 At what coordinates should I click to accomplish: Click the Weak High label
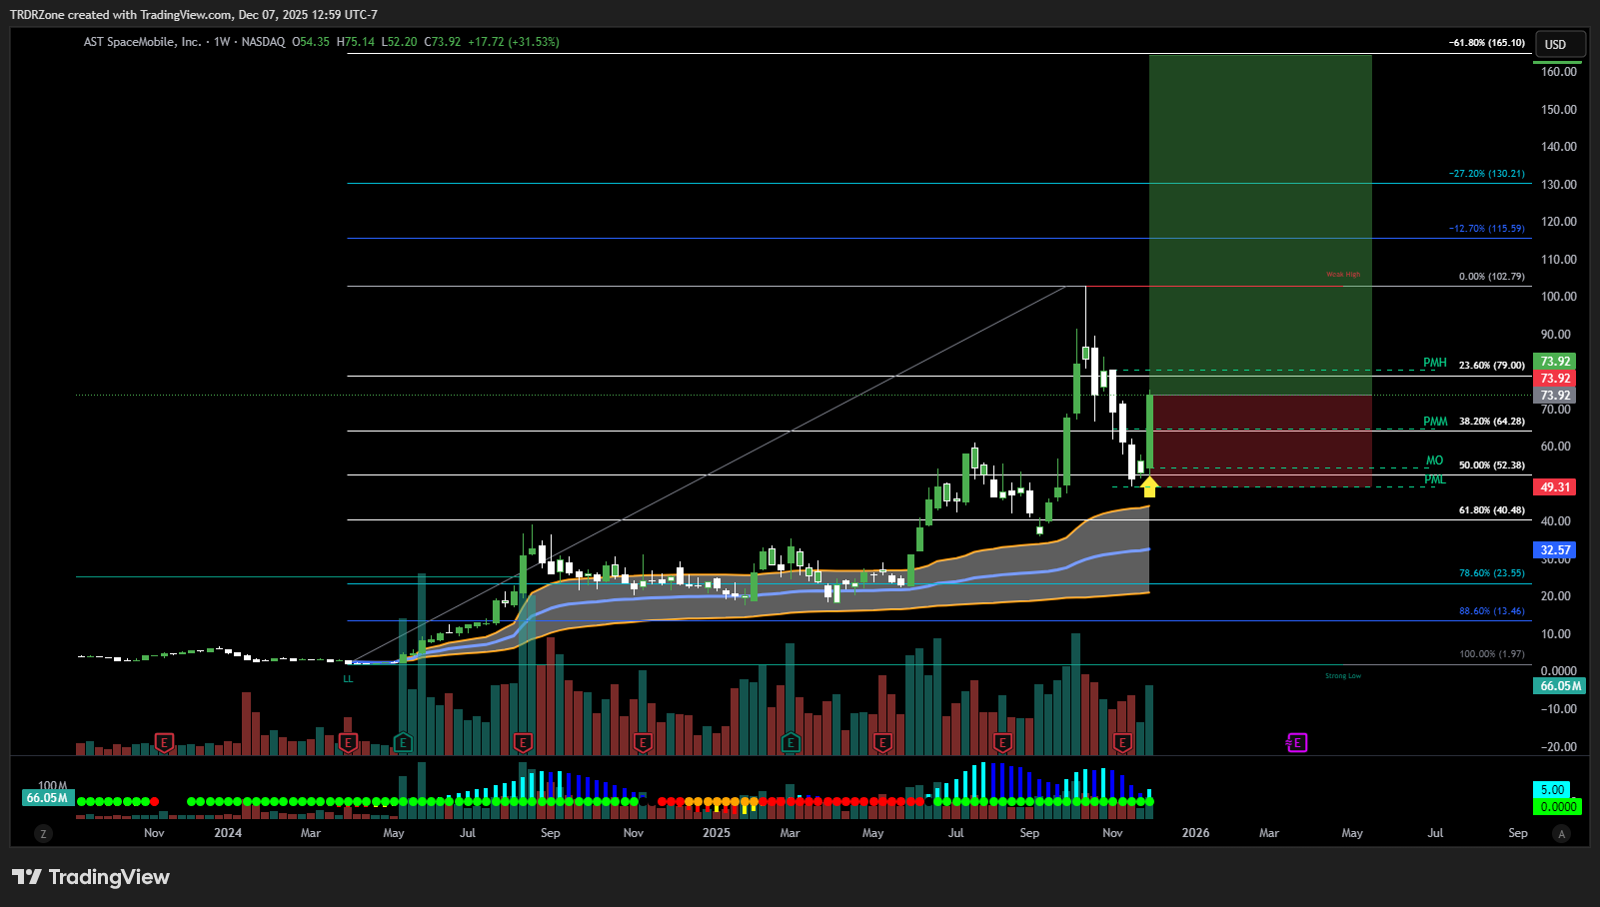(1343, 275)
